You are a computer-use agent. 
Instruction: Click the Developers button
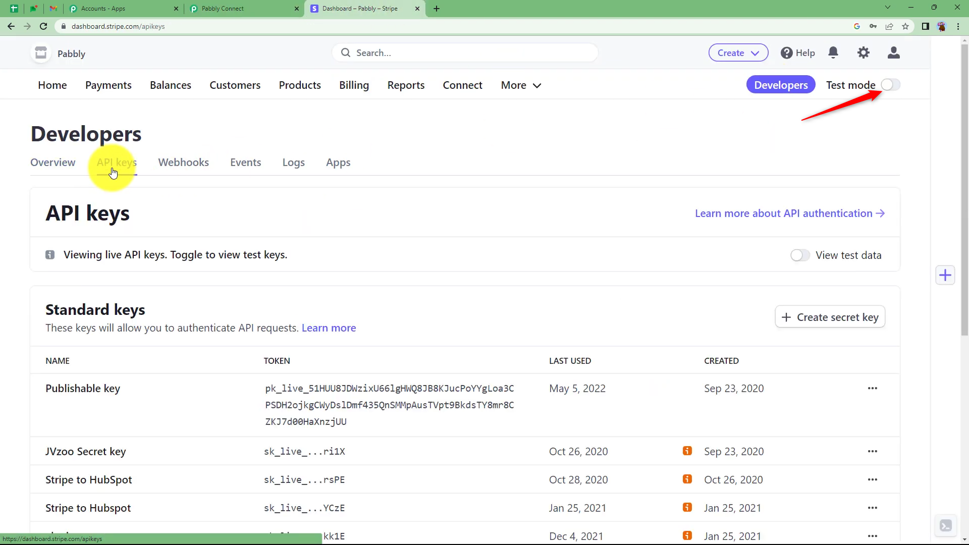781,85
